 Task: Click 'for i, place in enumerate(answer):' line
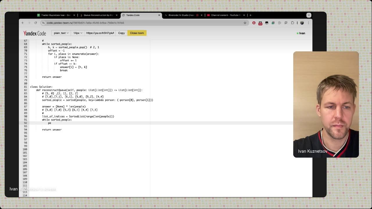(x=74, y=54)
